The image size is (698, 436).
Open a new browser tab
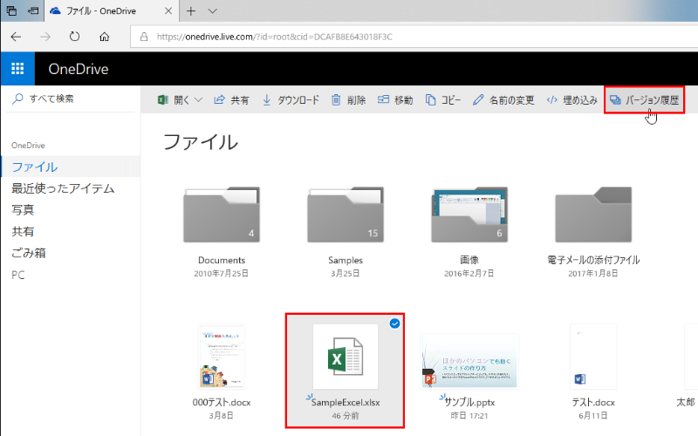click(x=190, y=10)
